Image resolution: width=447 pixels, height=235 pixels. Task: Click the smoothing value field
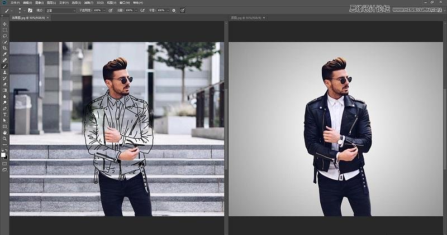click(161, 11)
